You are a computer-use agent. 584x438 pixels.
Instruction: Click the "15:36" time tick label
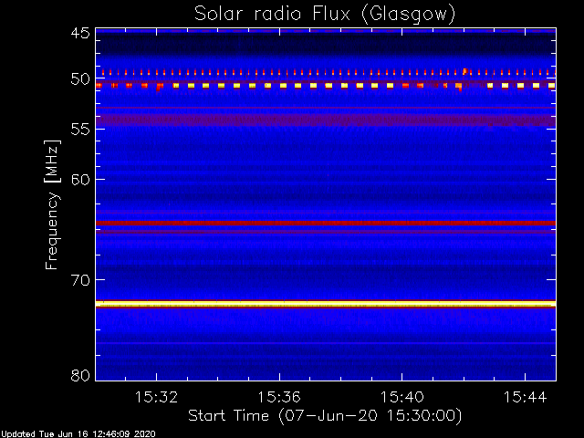[279, 397]
